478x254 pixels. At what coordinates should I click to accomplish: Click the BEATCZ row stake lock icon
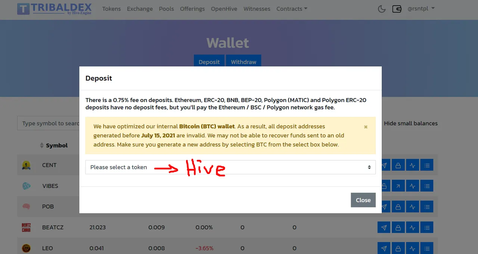398,227
